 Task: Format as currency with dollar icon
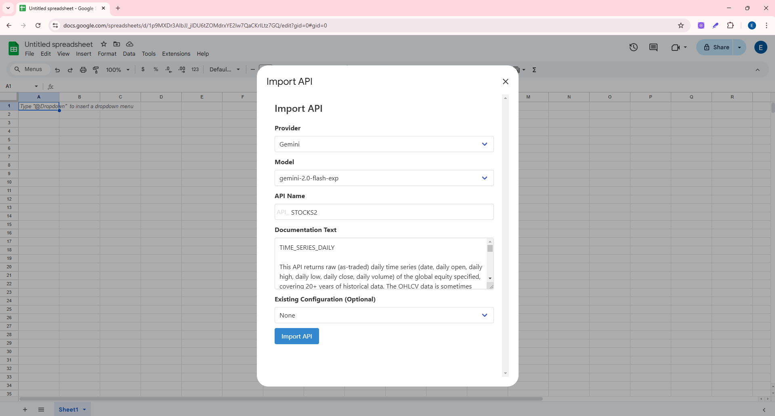tap(143, 69)
